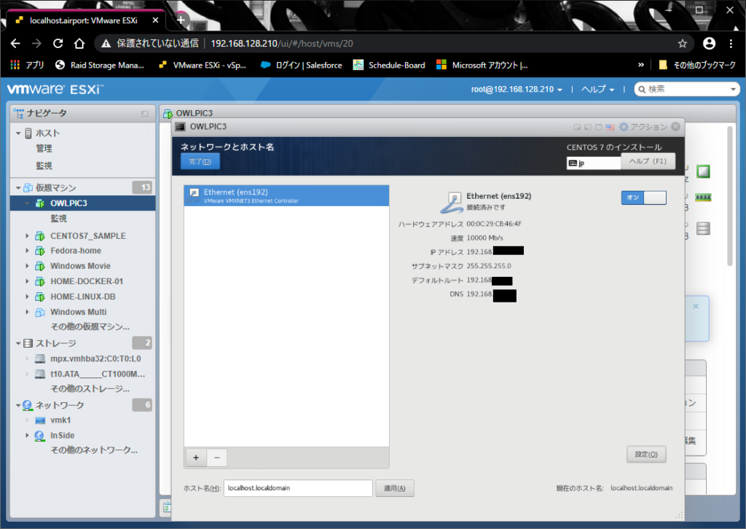The height and width of the screenshot is (529, 746).
Task: Reload the ESXi page
Action: pyautogui.click(x=58, y=43)
